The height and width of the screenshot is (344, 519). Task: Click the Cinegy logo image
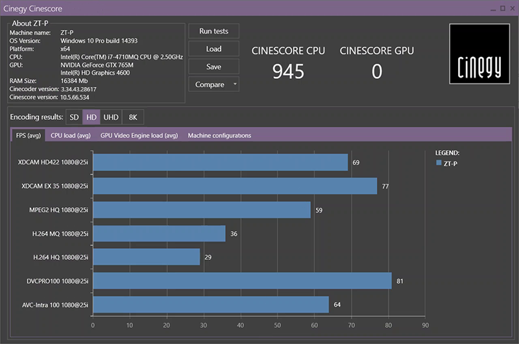[479, 54]
